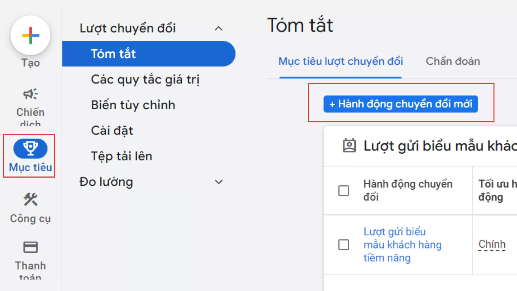This screenshot has width=517, height=291.
Task: Collapse the Lượt chuyển đổi section
Action: (x=219, y=29)
